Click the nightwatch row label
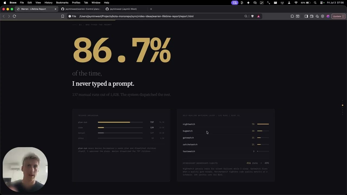This screenshot has width=347, height=195. click(189, 124)
